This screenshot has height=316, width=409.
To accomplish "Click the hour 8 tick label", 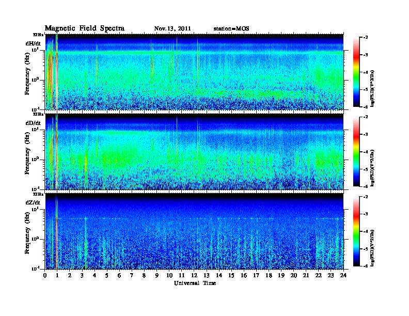I will point(144,275).
